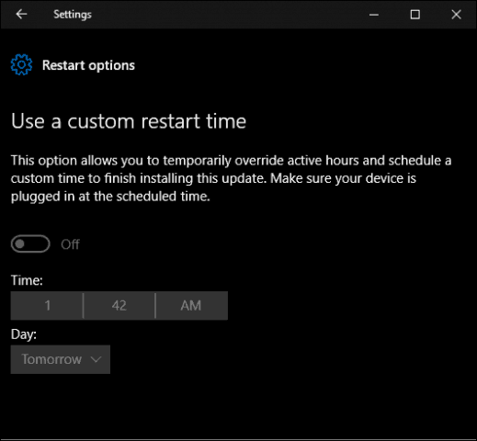Click the divider between hour and minutes
Viewport: 477px width, 441px height.
[x=83, y=306]
